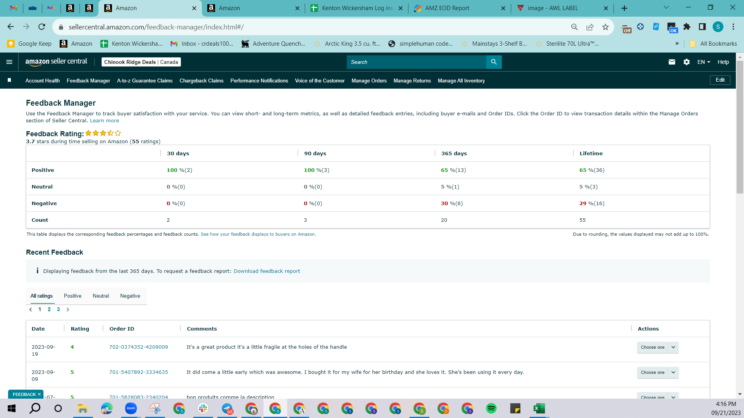Bookmark this page with the star icon
This screenshot has width=744, height=418.
tap(605, 27)
